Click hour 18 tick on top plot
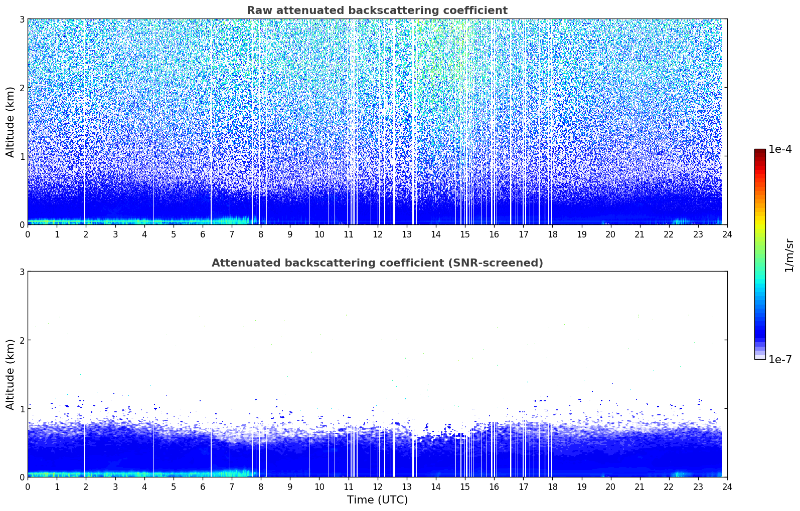 point(552,234)
